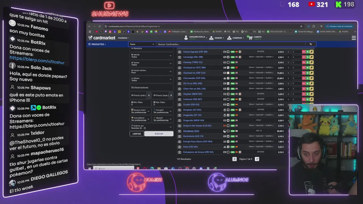
Task: Open the File Explorer taskbar icon
Action: point(159,169)
